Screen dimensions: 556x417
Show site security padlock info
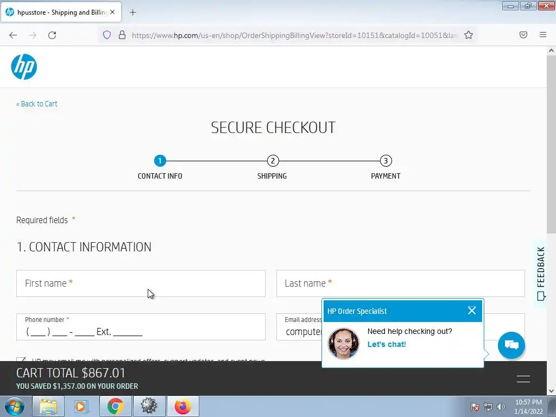[122, 35]
